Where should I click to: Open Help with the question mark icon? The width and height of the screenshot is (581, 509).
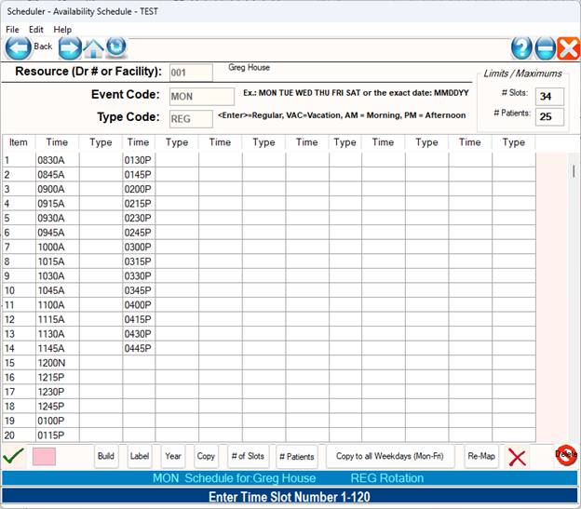[522, 49]
